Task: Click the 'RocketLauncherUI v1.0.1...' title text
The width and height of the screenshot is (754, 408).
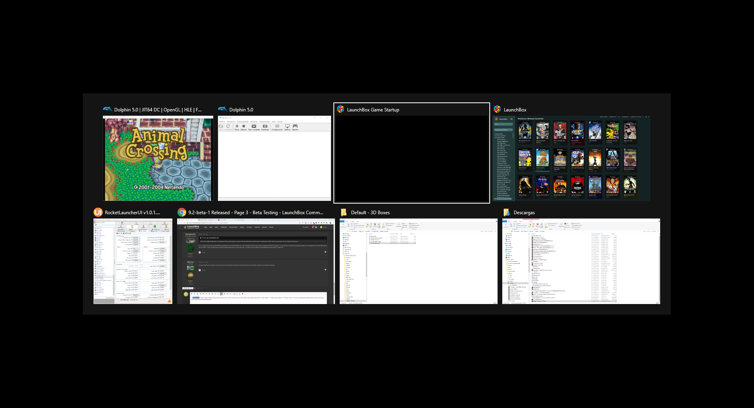Action: (x=132, y=213)
